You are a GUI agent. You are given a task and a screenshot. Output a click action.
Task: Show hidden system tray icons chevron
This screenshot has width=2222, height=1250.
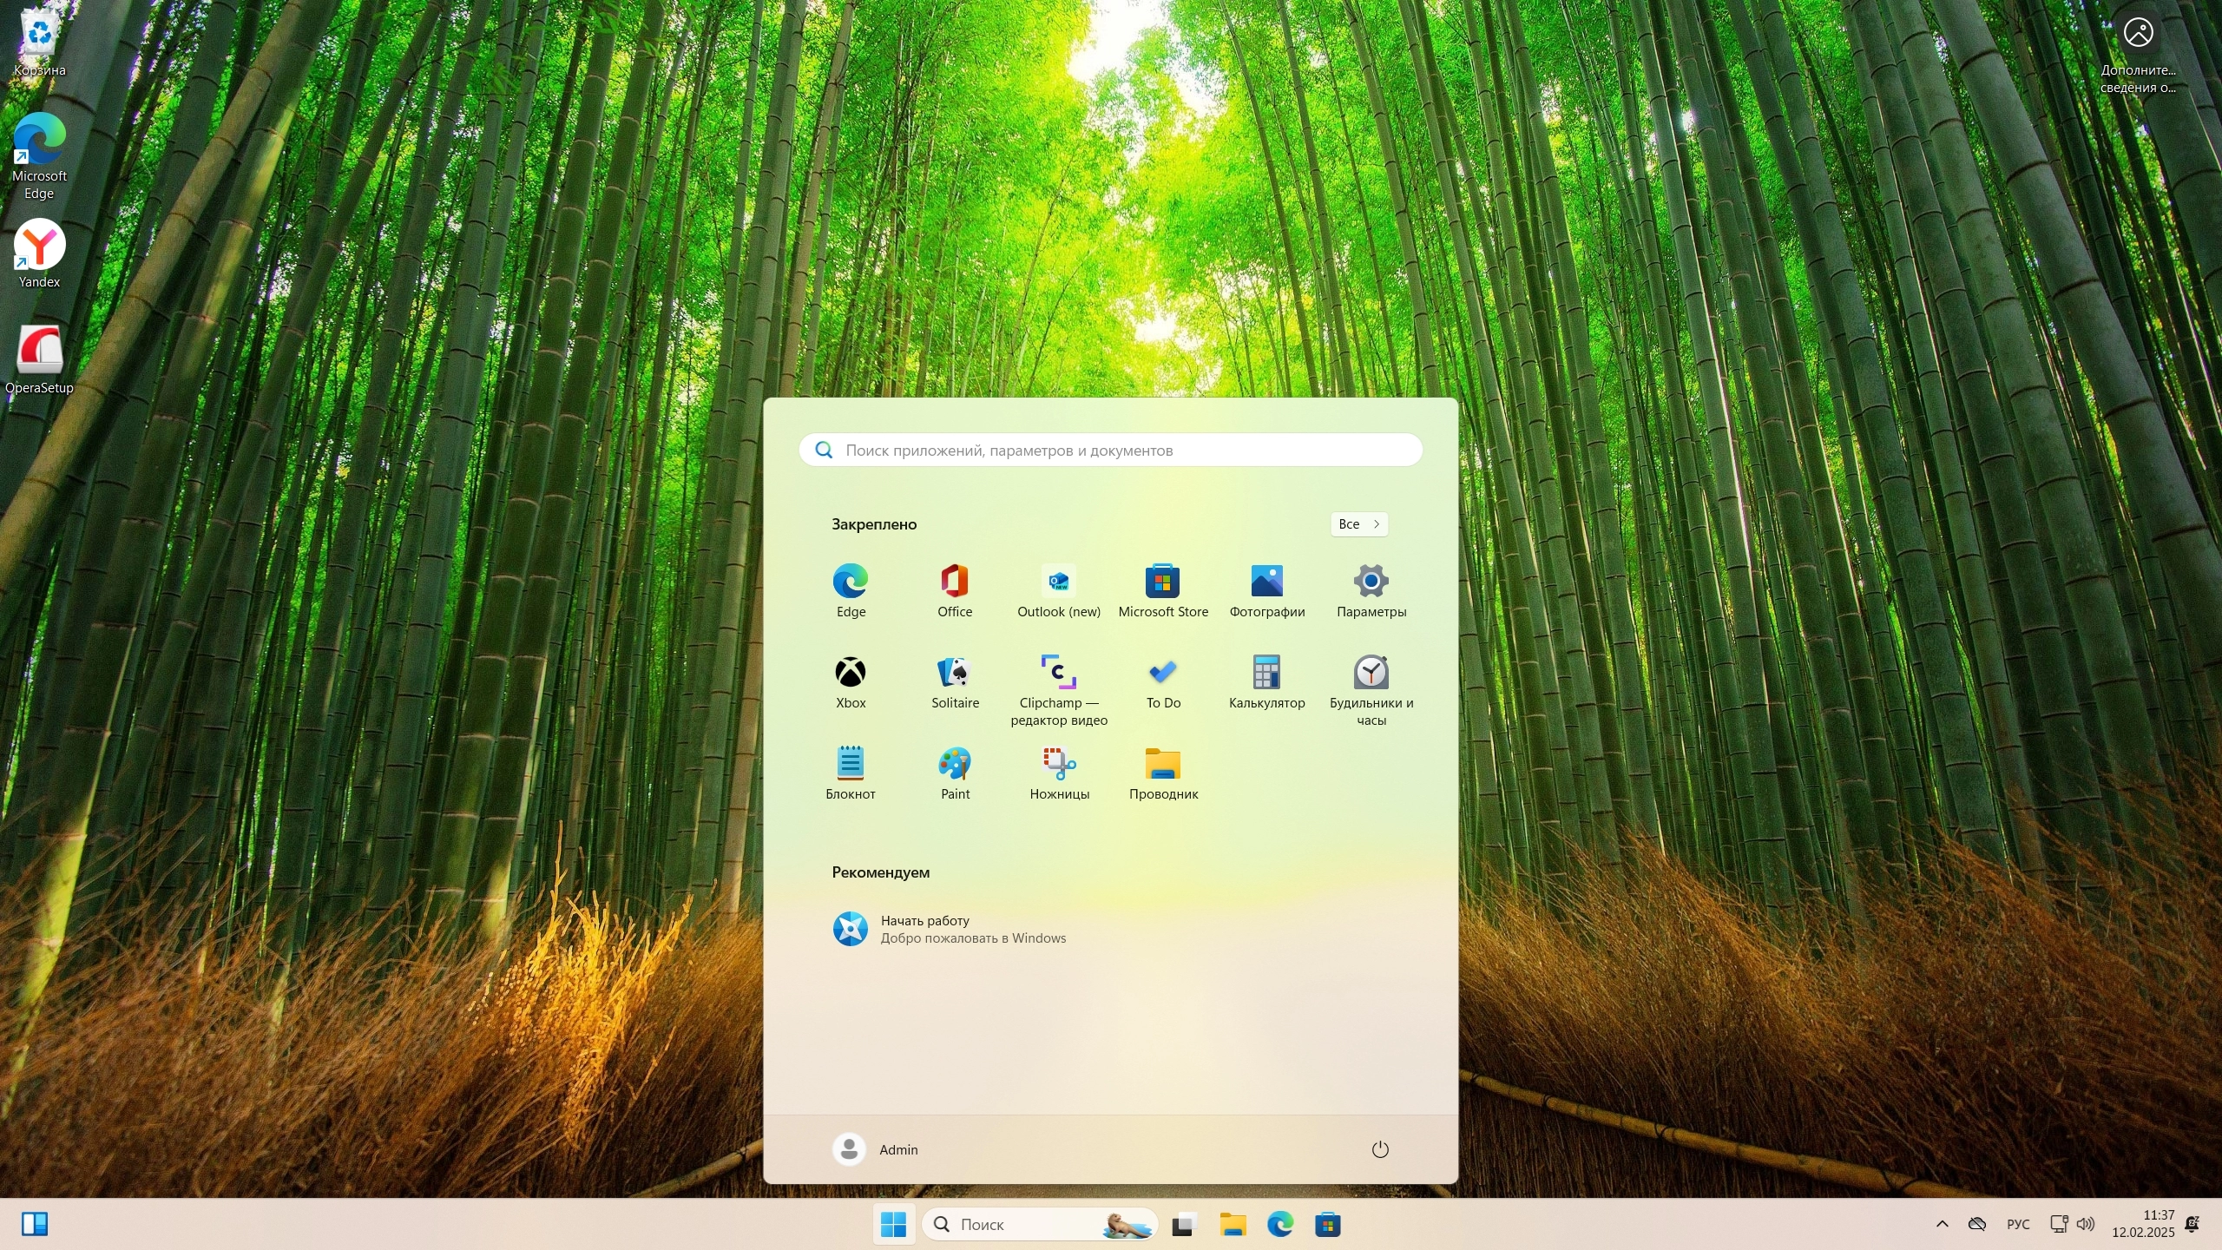point(1942,1224)
